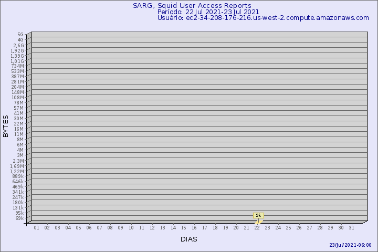This screenshot has height=252, width=378.
Task: Click the 4M y-axis value
Action: pos(20,150)
